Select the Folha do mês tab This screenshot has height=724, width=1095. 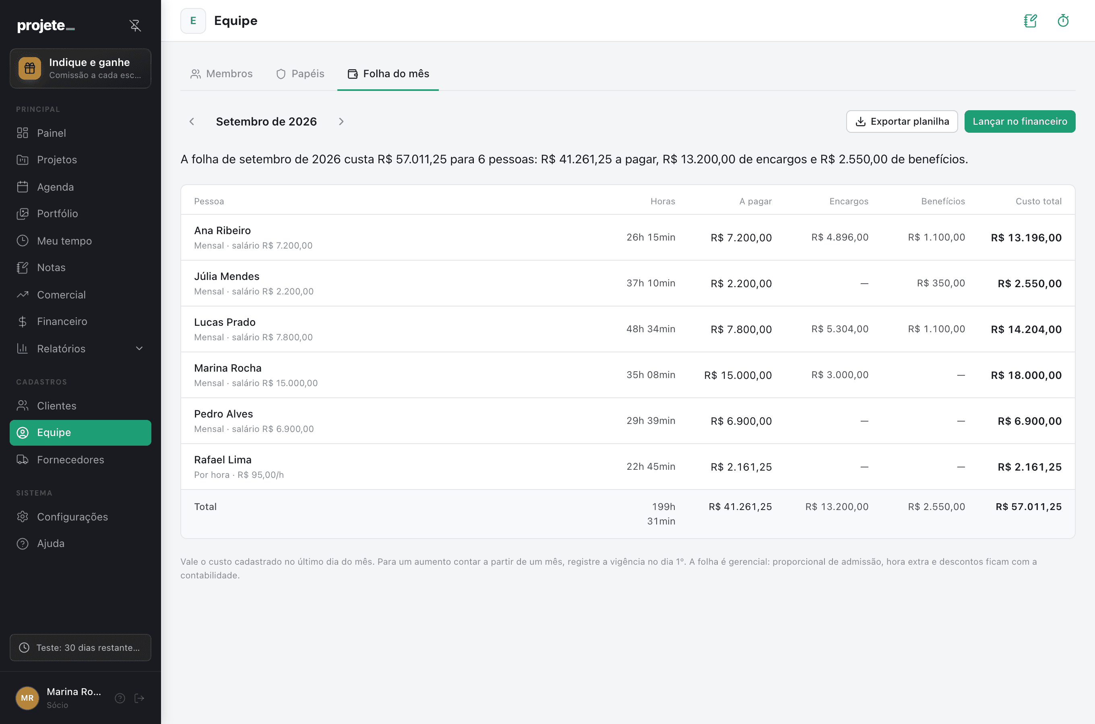point(388,74)
